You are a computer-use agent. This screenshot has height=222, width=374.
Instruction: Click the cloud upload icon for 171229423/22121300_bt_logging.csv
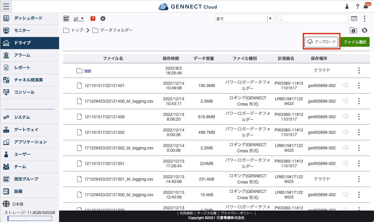tap(346, 195)
